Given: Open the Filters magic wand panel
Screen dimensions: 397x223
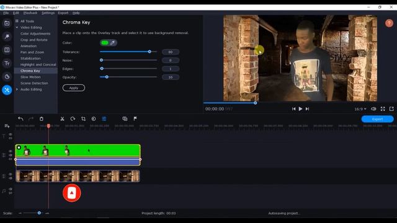Looking at the screenshot, I should click(x=7, y=37).
